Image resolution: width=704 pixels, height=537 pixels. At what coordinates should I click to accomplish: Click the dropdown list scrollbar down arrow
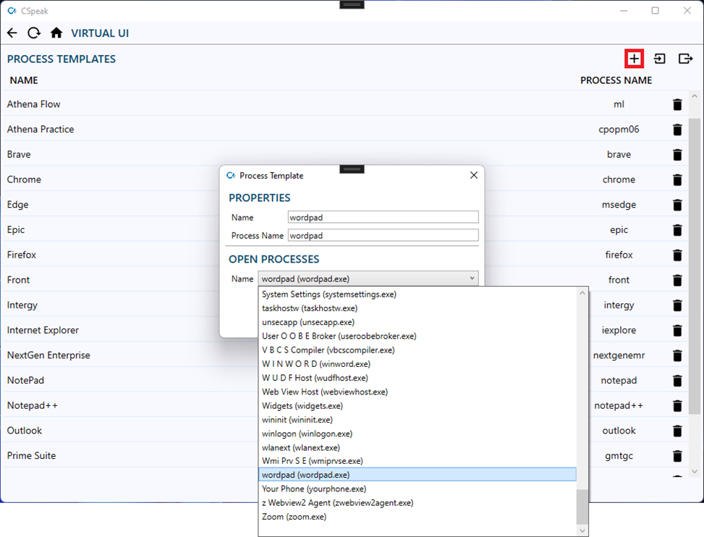(x=582, y=530)
